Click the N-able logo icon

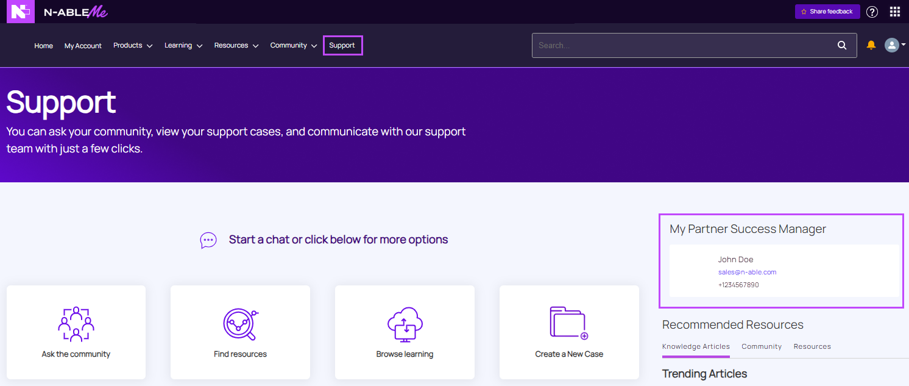[20, 12]
